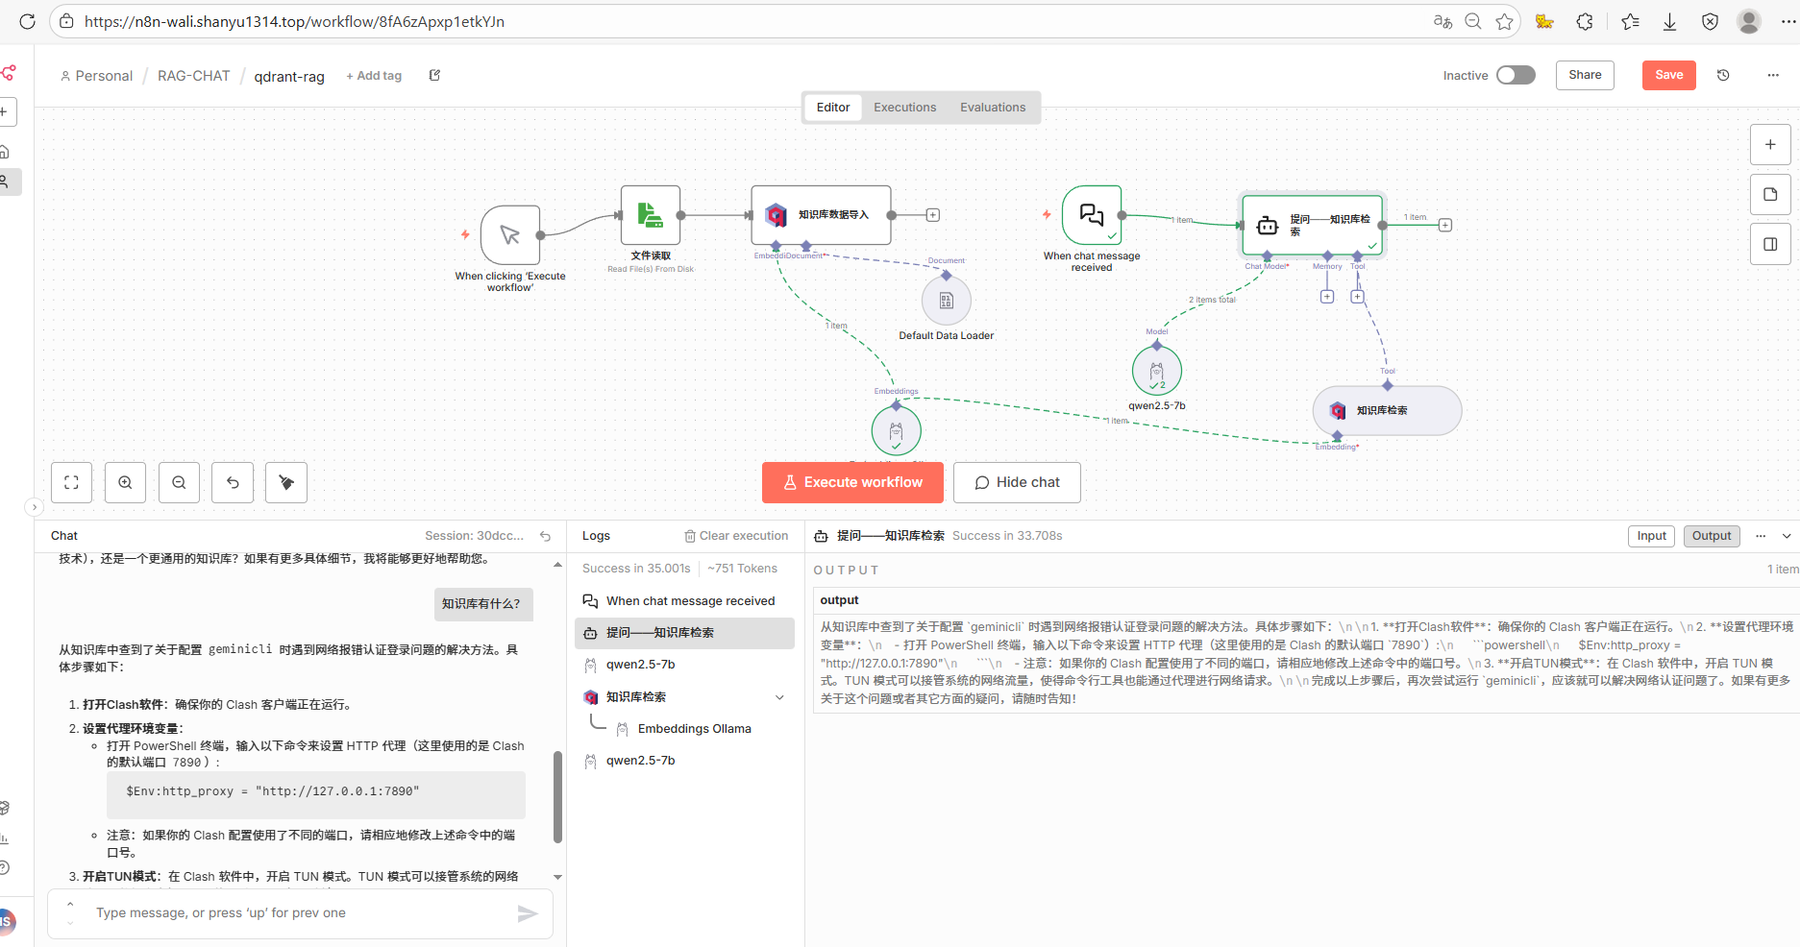Select the zoom in icon on the canvas
Image resolution: width=1800 pixels, height=947 pixels.
click(125, 482)
